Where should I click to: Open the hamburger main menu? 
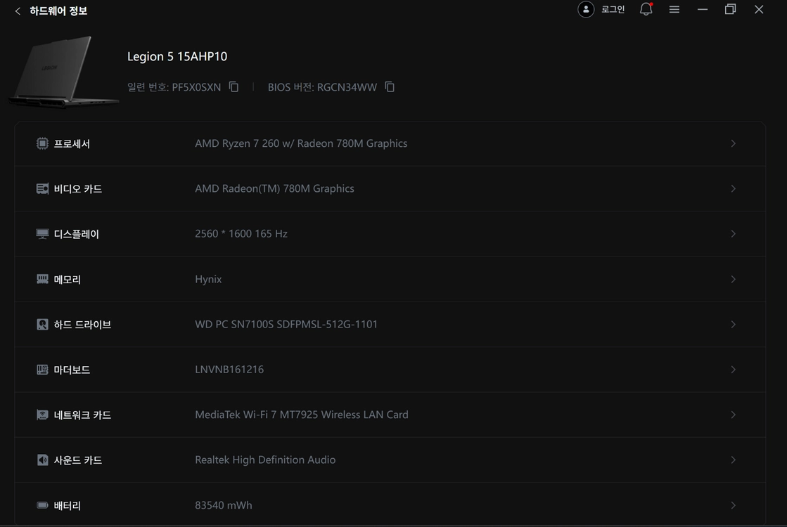tap(674, 10)
